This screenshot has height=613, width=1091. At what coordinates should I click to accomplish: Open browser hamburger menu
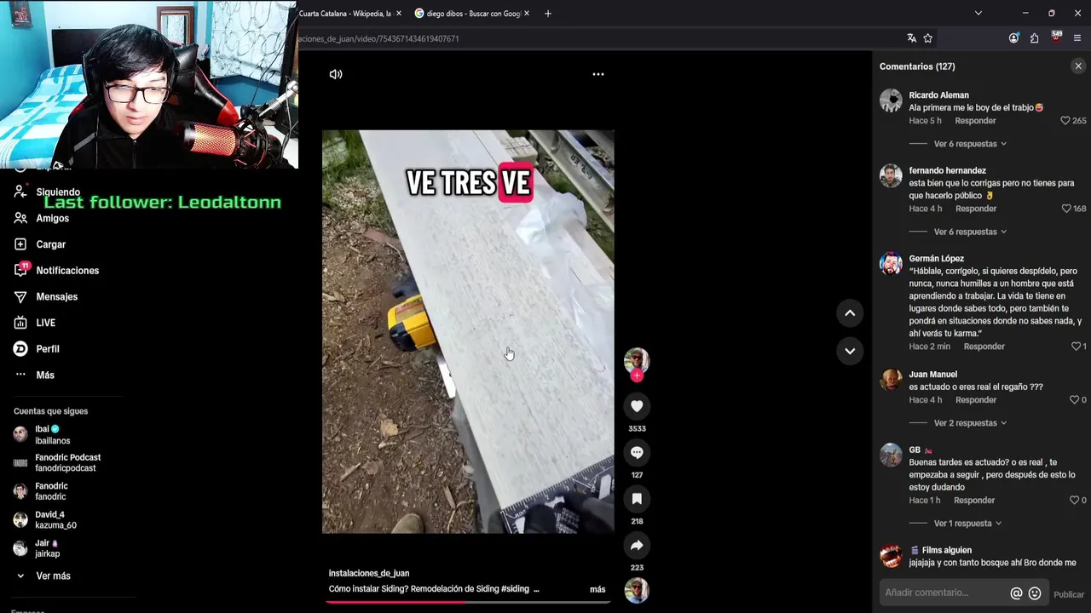point(1077,38)
